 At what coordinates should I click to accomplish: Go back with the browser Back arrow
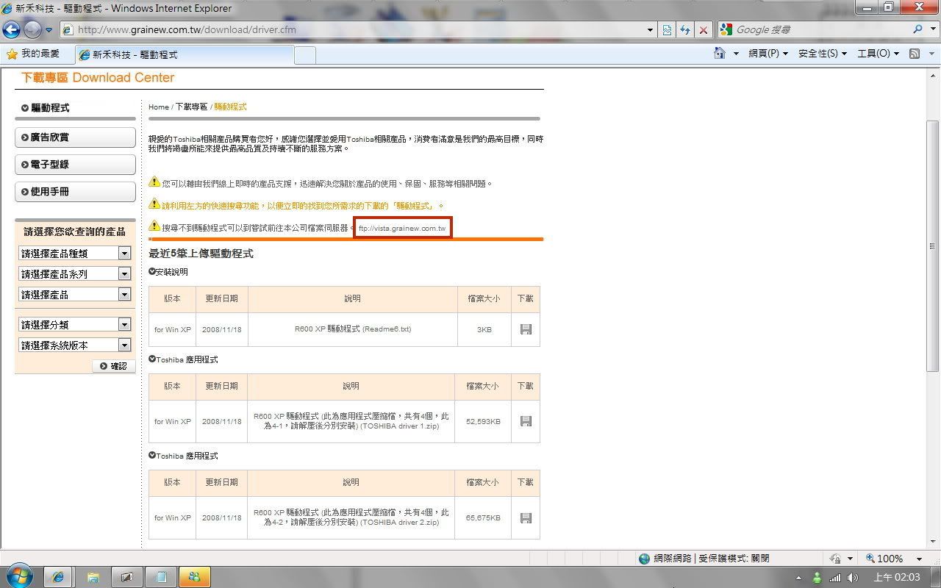tap(11, 29)
